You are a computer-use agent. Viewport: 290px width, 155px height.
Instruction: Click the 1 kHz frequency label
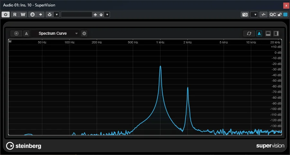click(160, 42)
